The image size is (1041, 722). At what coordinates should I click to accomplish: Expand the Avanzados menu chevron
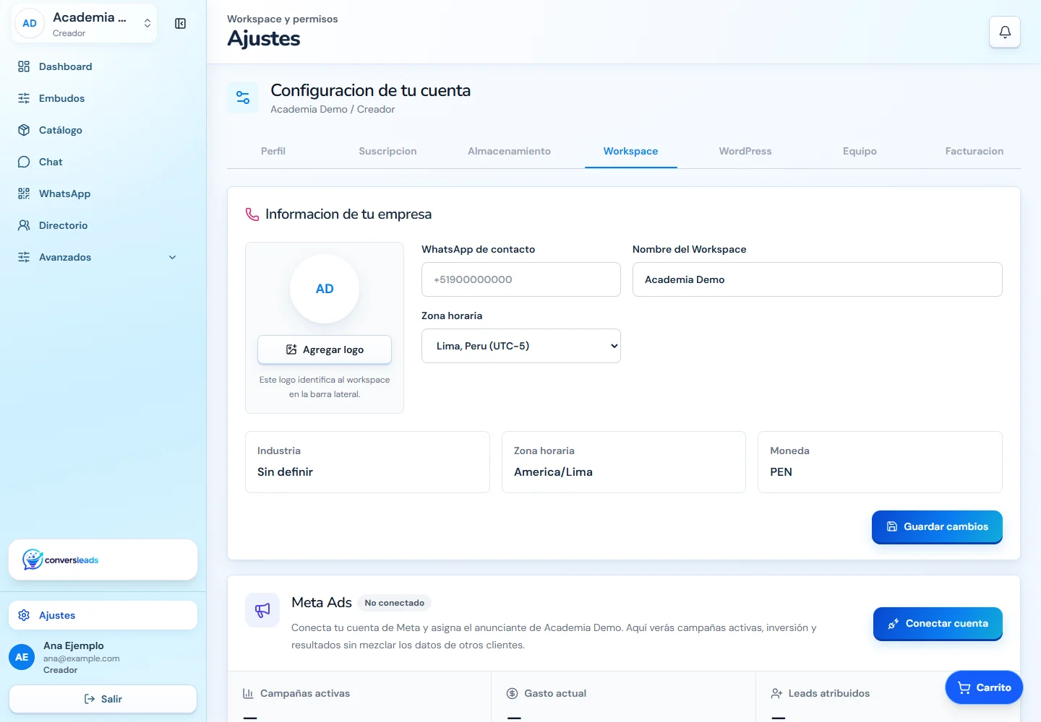172,257
